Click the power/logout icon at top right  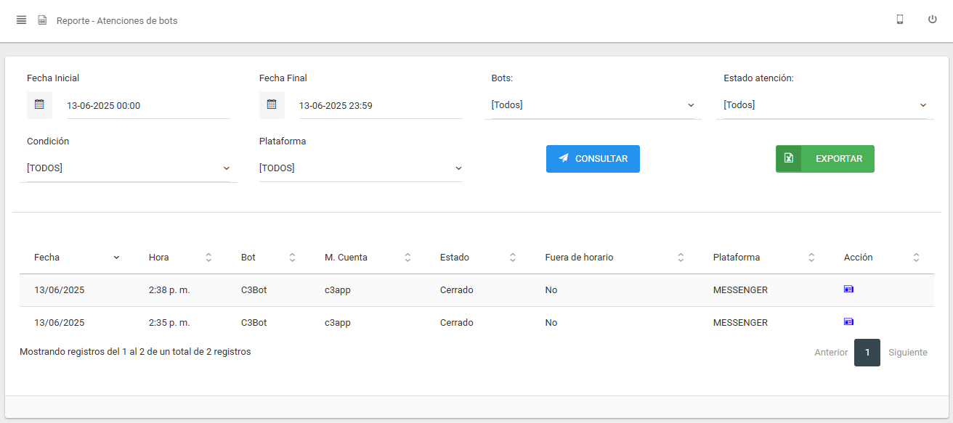[x=932, y=19]
